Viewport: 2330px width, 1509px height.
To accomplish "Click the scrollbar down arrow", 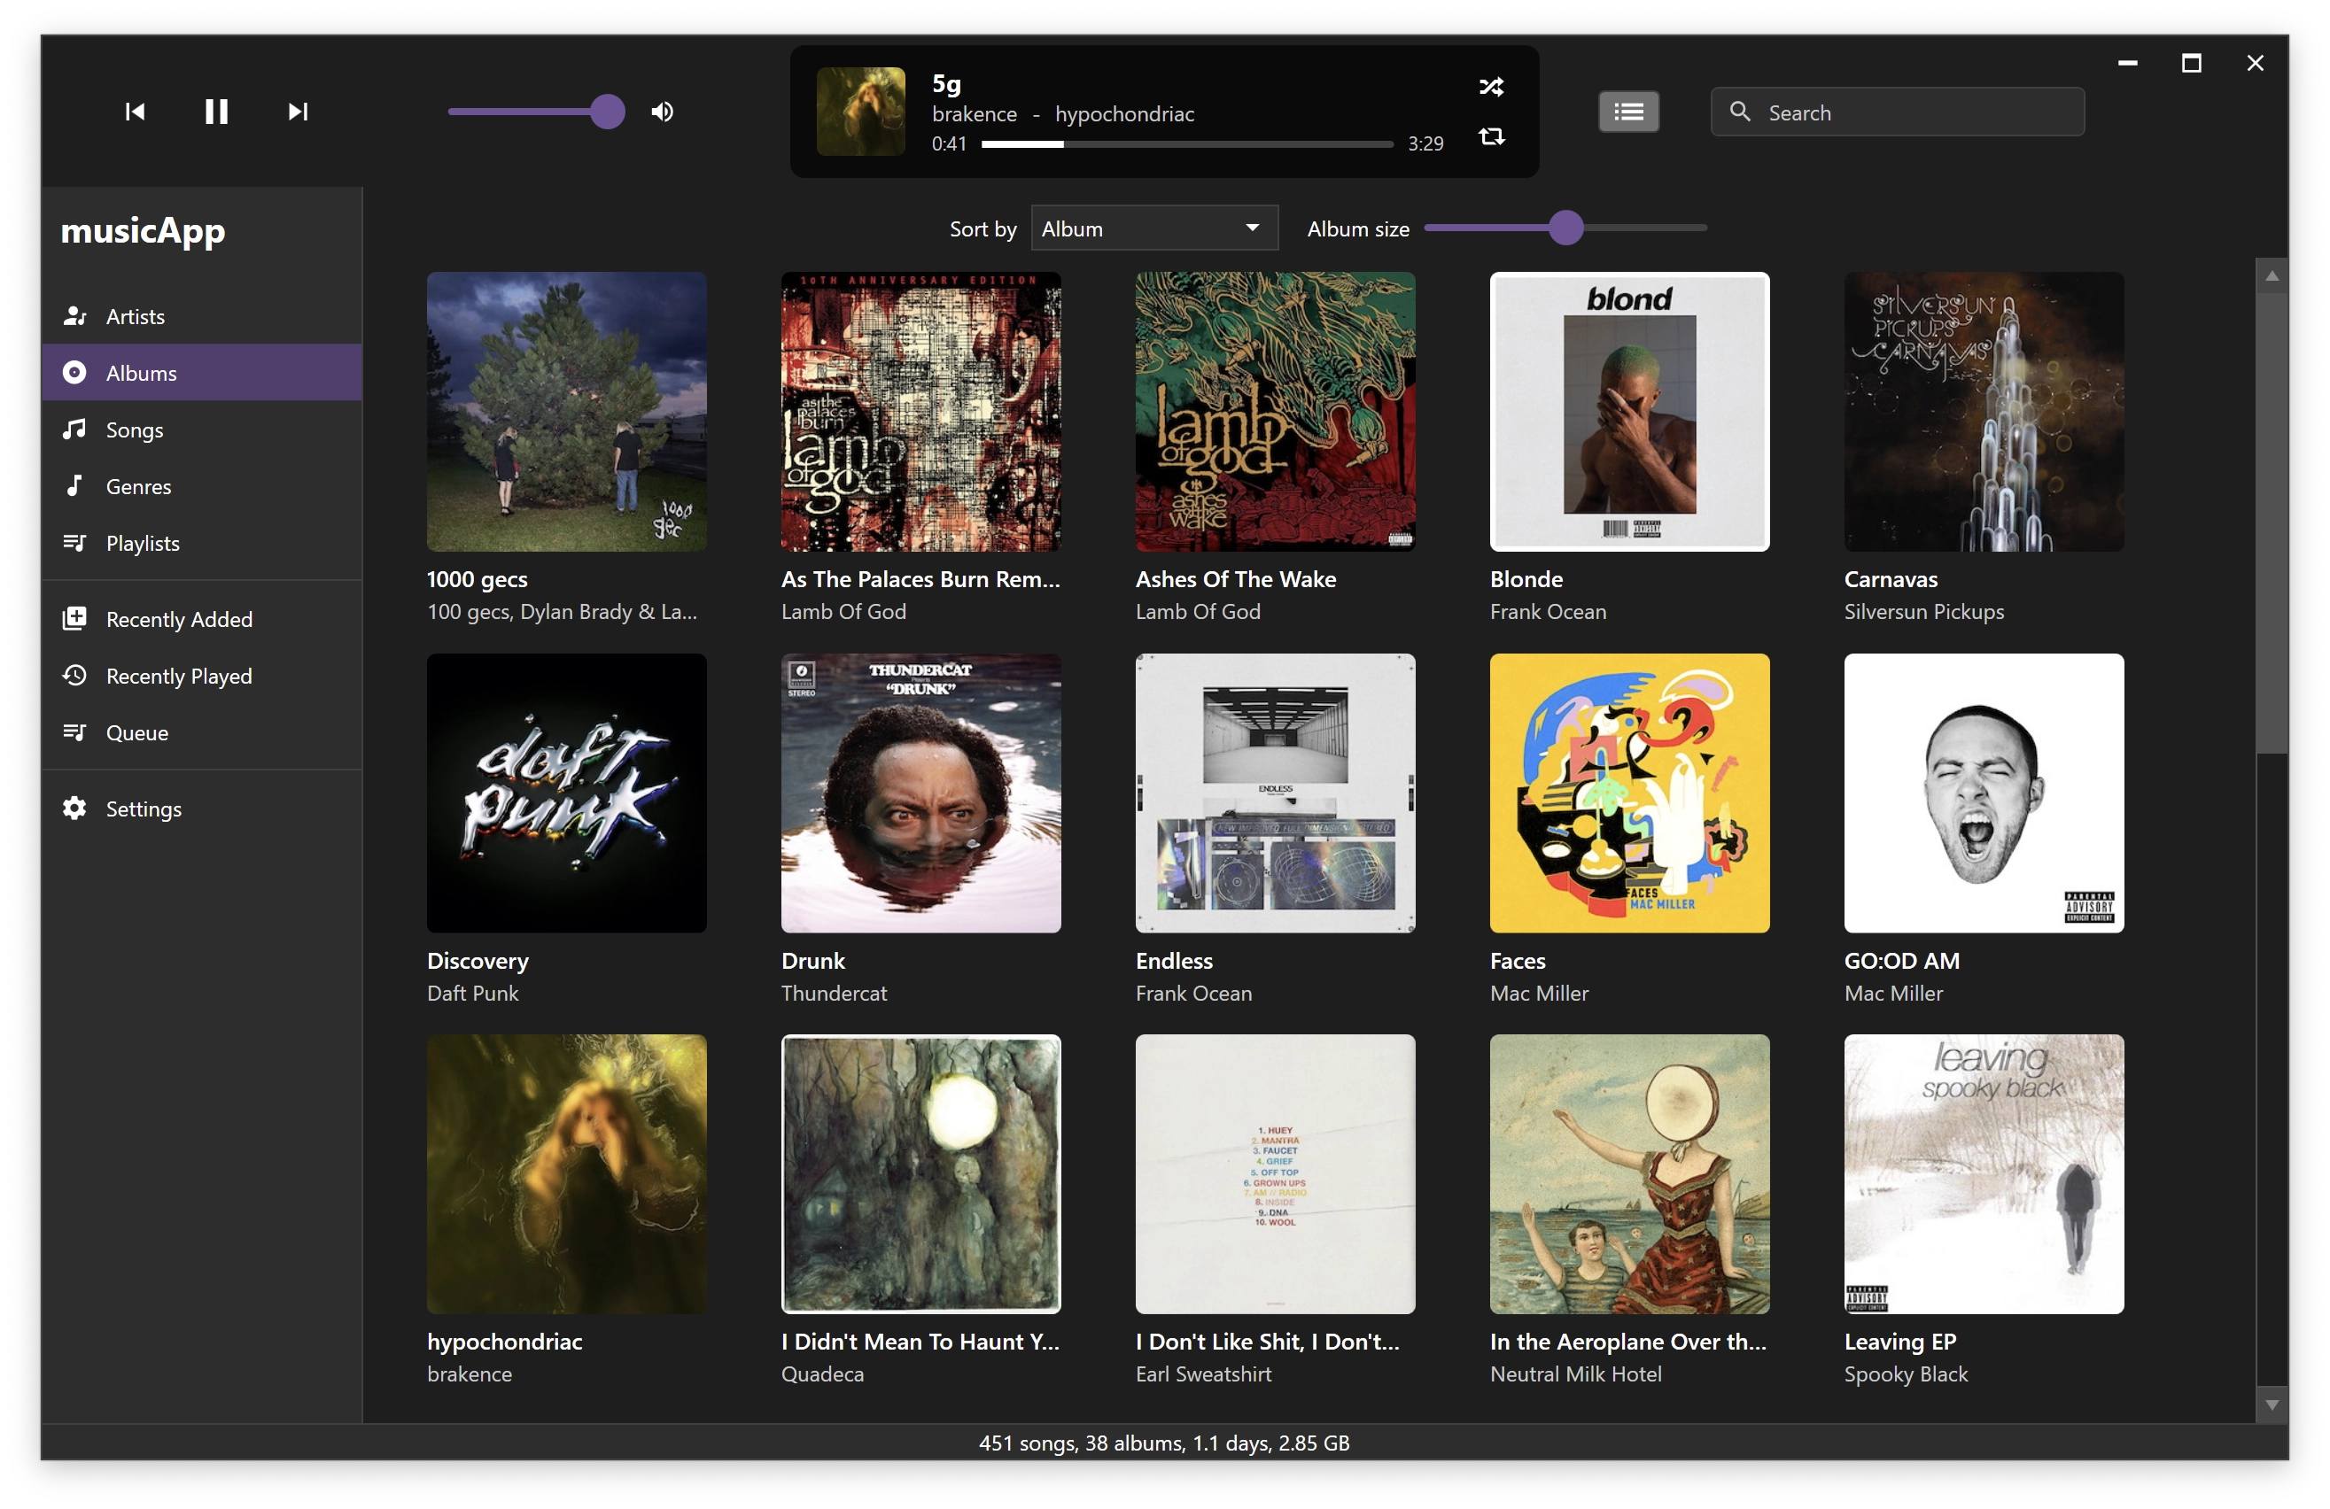I will [2272, 1405].
